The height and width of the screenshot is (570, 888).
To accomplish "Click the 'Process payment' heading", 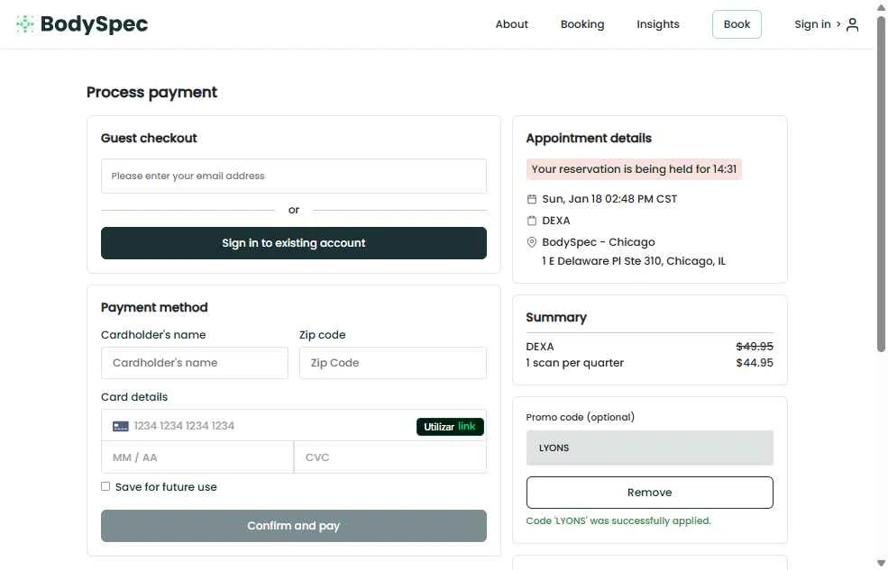I will tap(151, 92).
